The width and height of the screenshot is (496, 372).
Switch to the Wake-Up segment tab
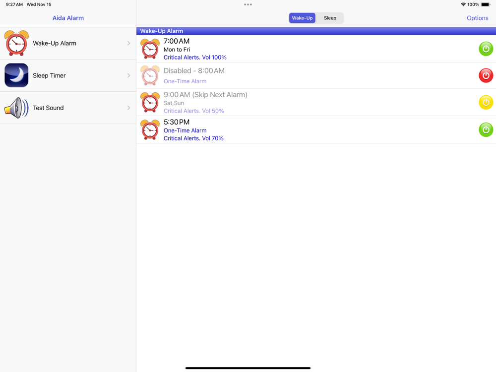point(302,18)
